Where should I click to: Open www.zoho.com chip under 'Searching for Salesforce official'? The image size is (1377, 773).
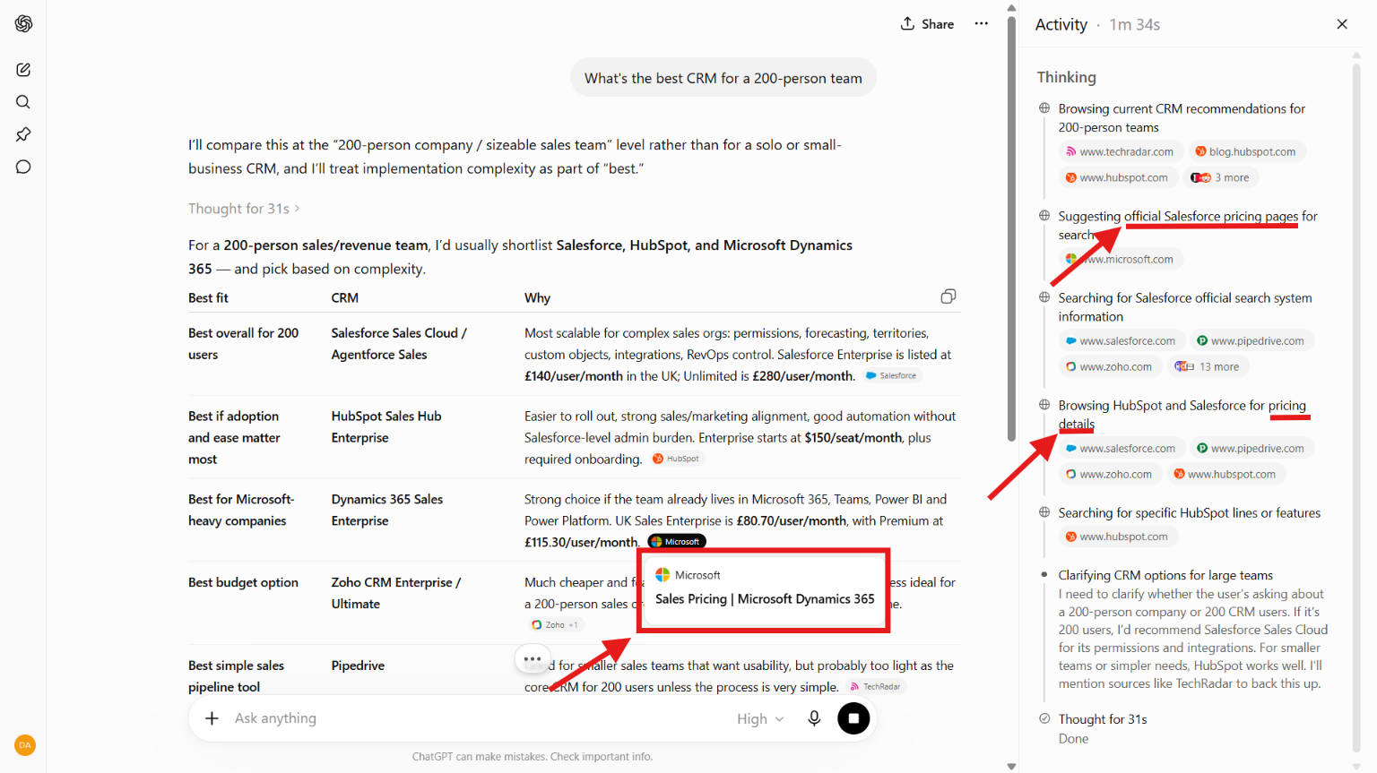[x=1109, y=367]
